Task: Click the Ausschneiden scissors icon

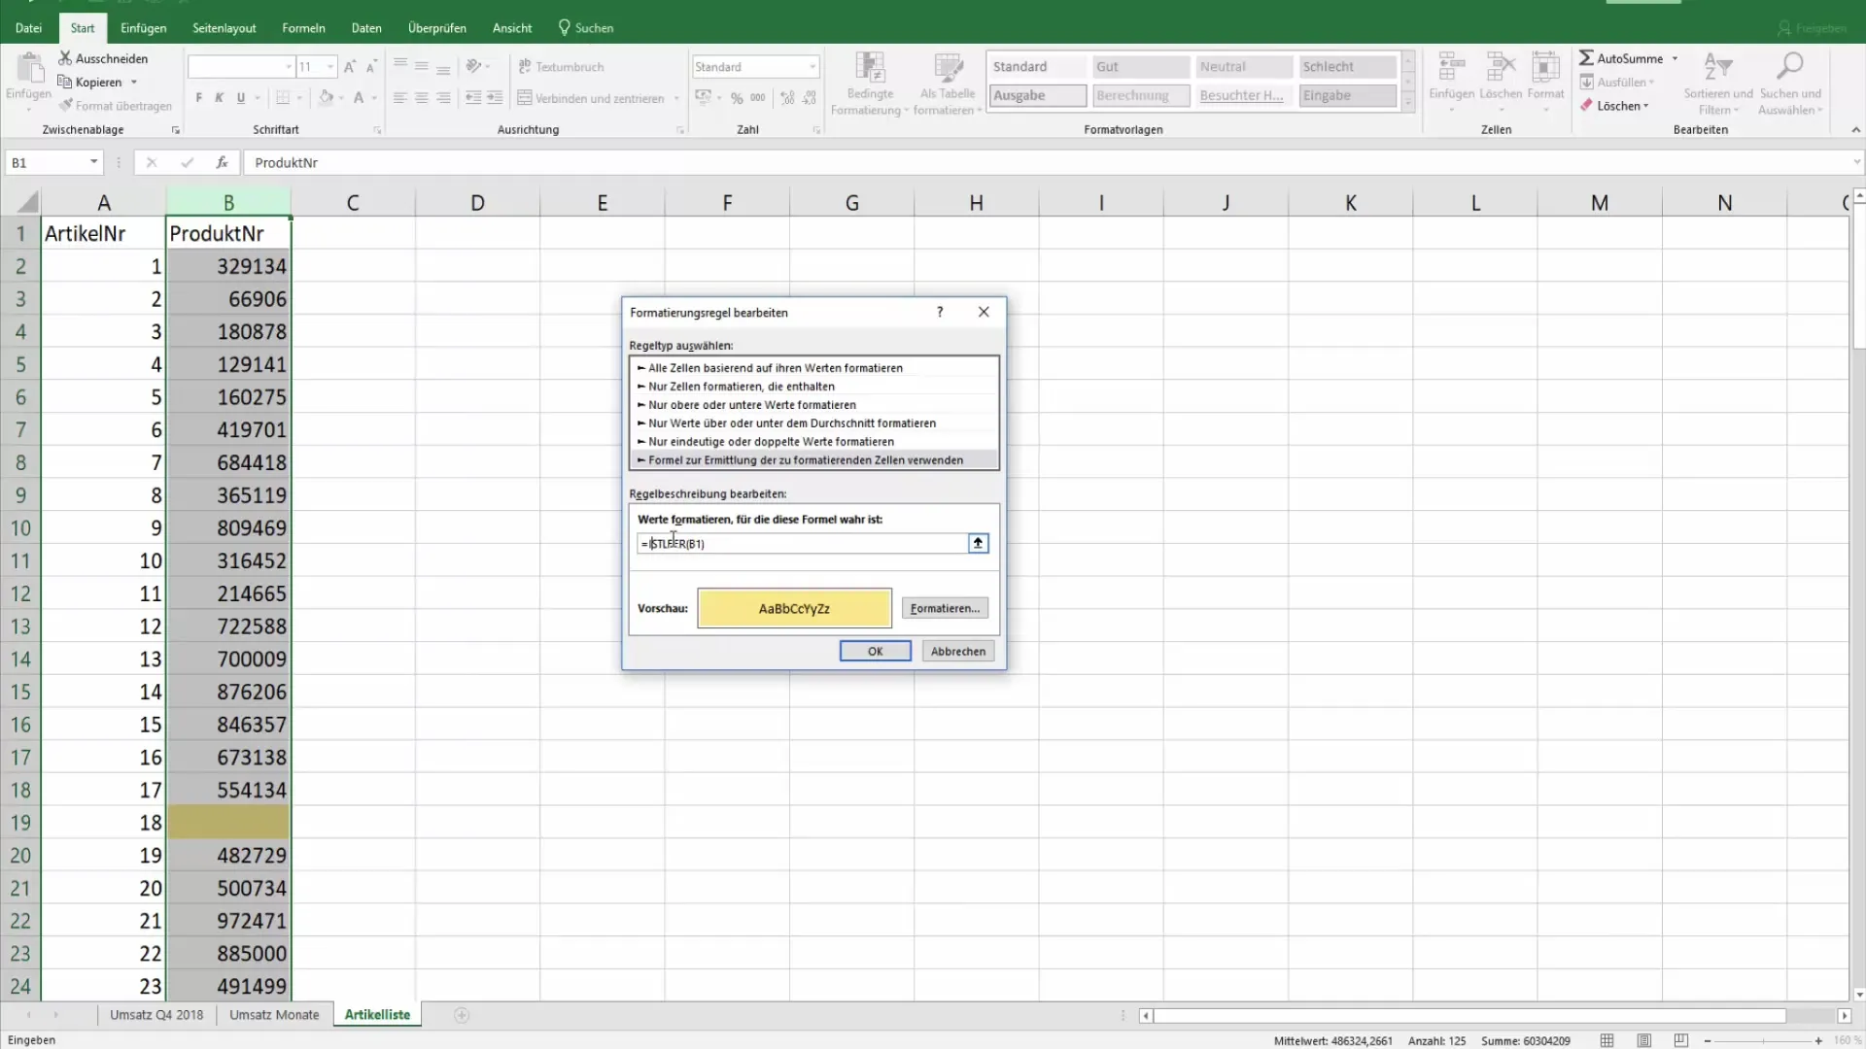Action: tap(65, 58)
